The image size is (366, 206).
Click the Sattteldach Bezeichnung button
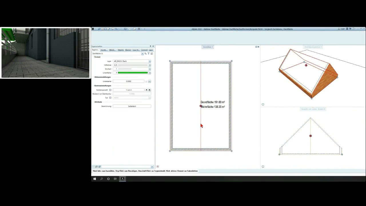click(132, 106)
